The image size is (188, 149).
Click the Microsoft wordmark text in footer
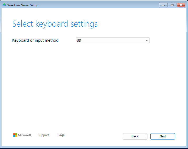[x=24, y=135]
